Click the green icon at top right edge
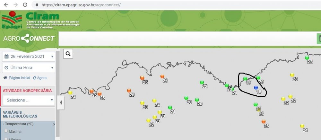Viewport: 321px width, 140px height. tap(319, 39)
